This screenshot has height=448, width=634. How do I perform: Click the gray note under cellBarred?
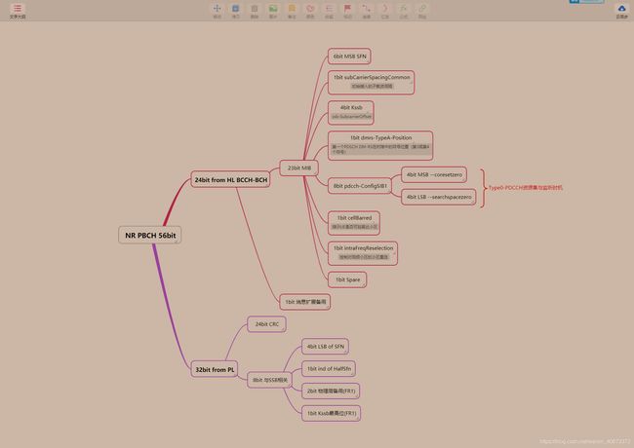[x=354, y=227]
